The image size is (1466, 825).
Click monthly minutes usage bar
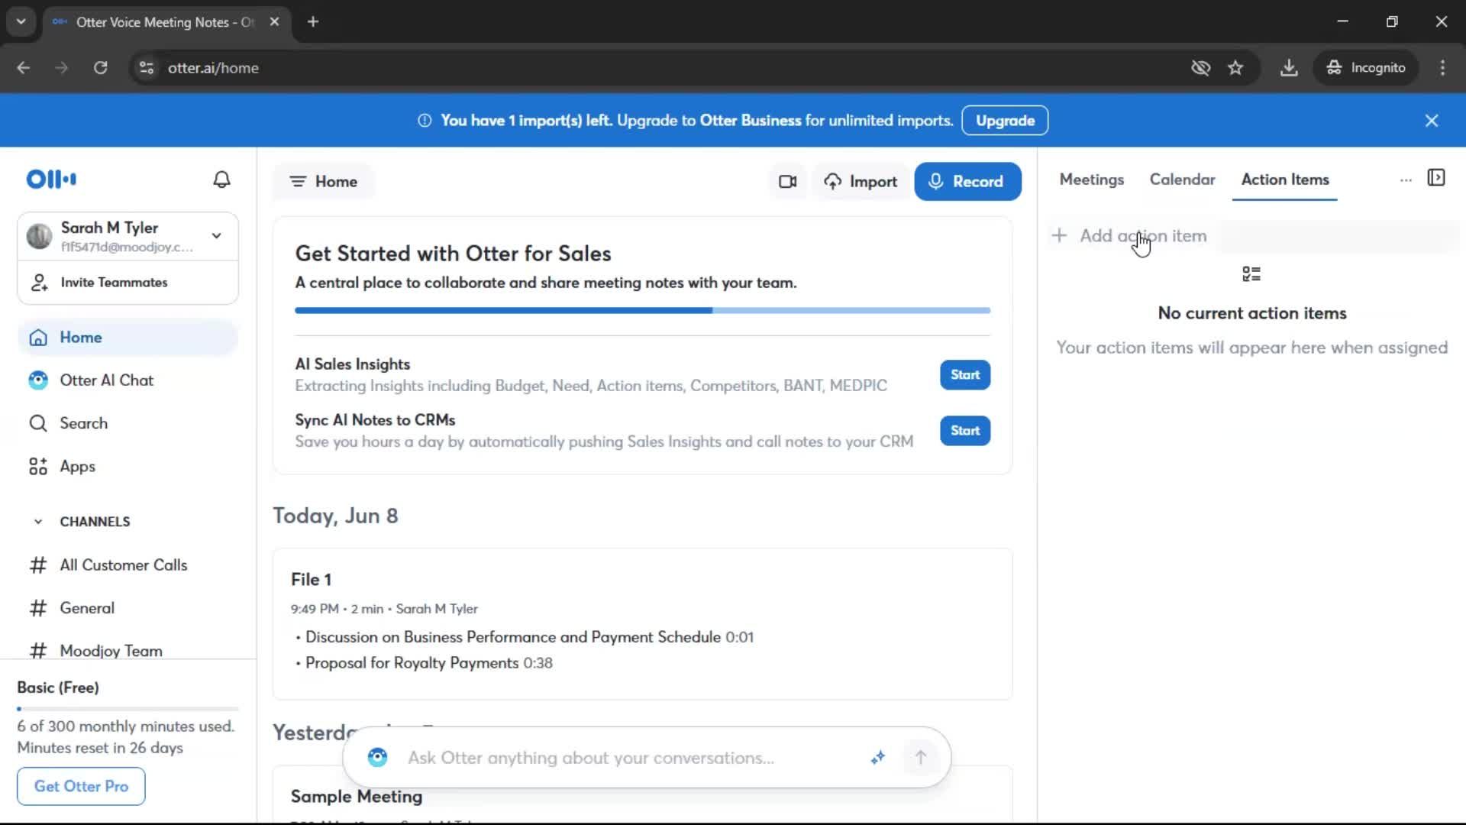coord(128,709)
